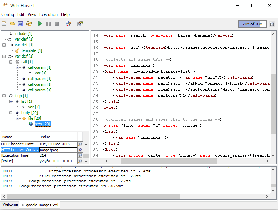Viewport: 278px width, 210px height.
Task: Click the editor scroll up arrow
Action: pos(273,34)
